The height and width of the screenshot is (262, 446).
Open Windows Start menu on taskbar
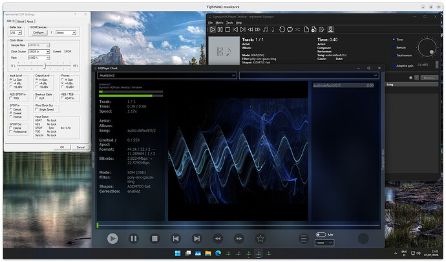[x=178, y=253]
